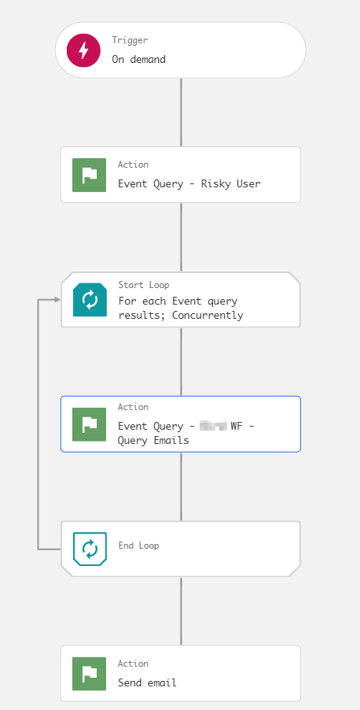The image size is (360, 710).
Task: Click the lightning bolt Trigger icon
Action: click(x=83, y=50)
